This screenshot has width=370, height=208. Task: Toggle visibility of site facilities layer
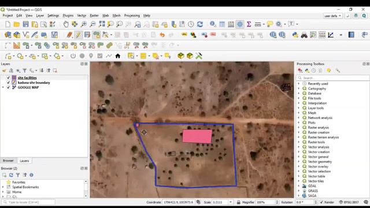[9, 77]
